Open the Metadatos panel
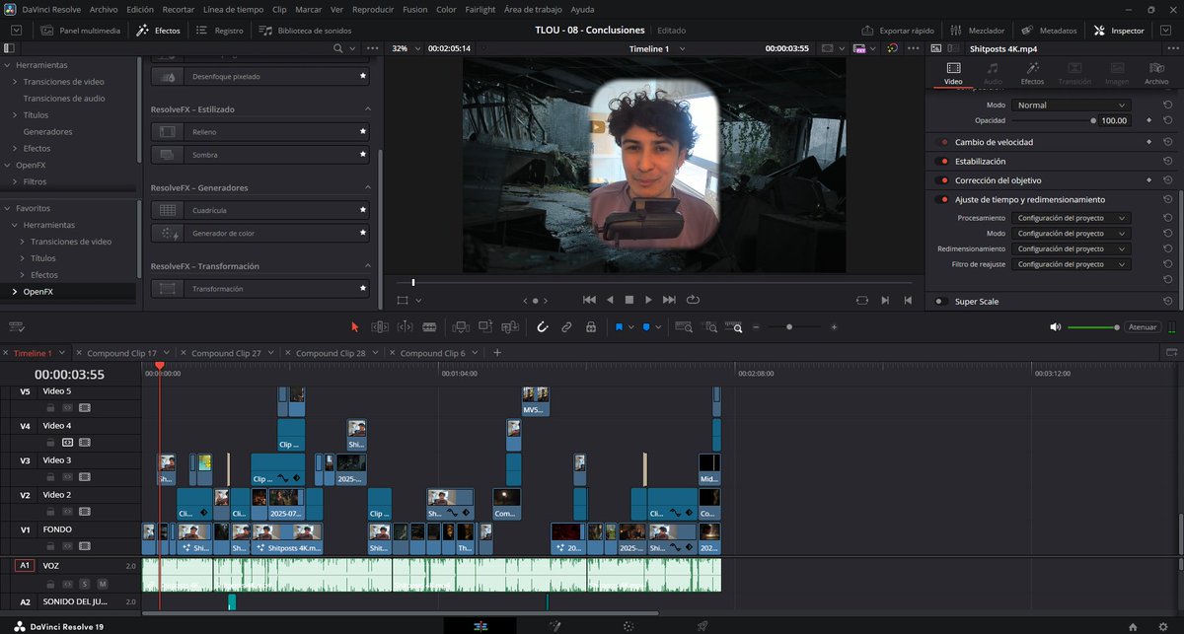The image size is (1184, 634). (1048, 31)
